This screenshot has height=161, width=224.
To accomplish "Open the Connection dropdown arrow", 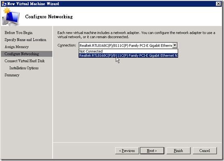I will click(x=175, y=45).
